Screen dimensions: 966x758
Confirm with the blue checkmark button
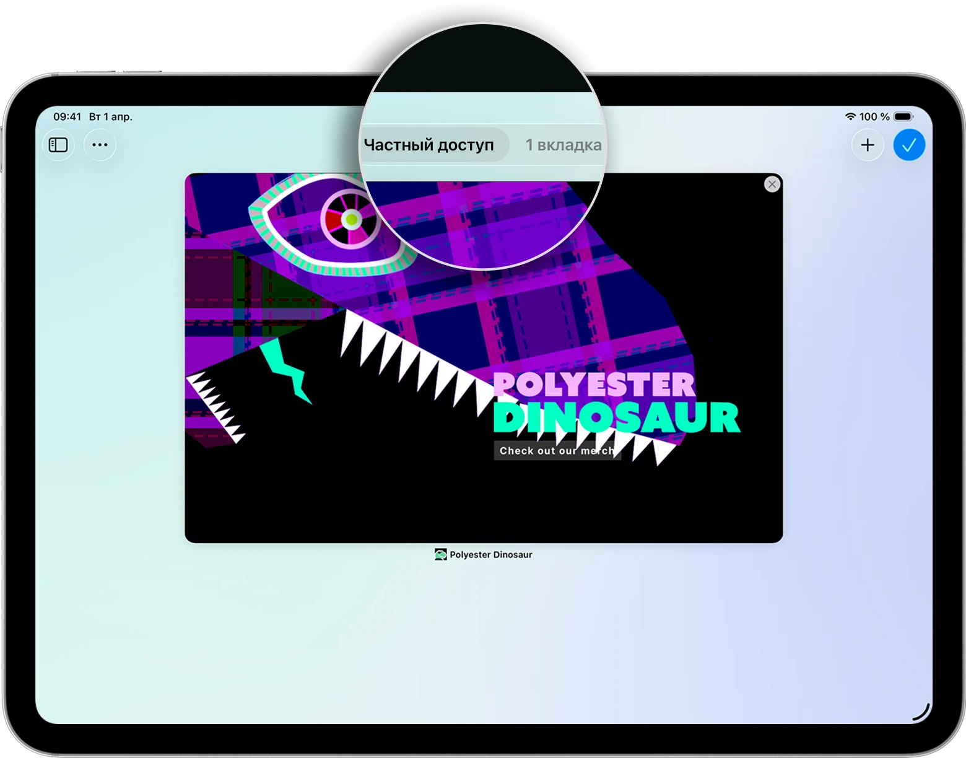(x=909, y=145)
